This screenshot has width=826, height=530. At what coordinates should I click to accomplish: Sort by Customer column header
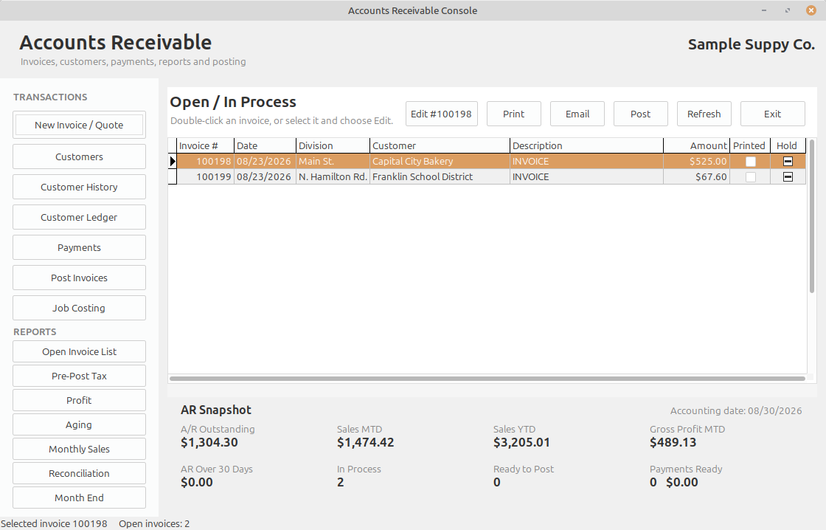tap(440, 145)
